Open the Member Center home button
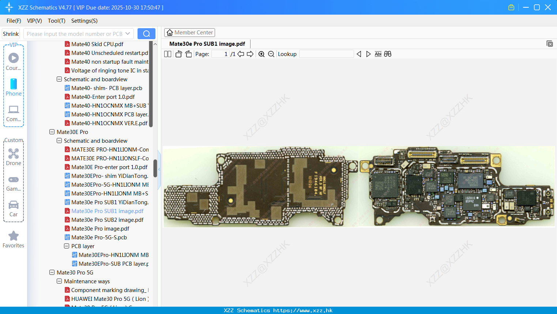Viewport: 557px width, 314px height. click(189, 33)
